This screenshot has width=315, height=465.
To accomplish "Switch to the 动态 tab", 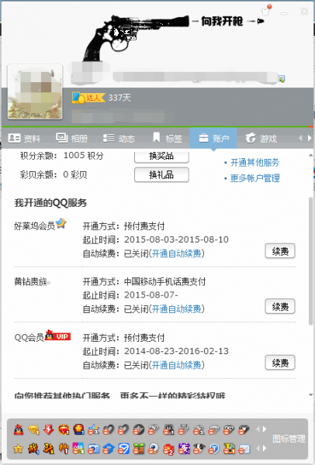I will [x=119, y=138].
